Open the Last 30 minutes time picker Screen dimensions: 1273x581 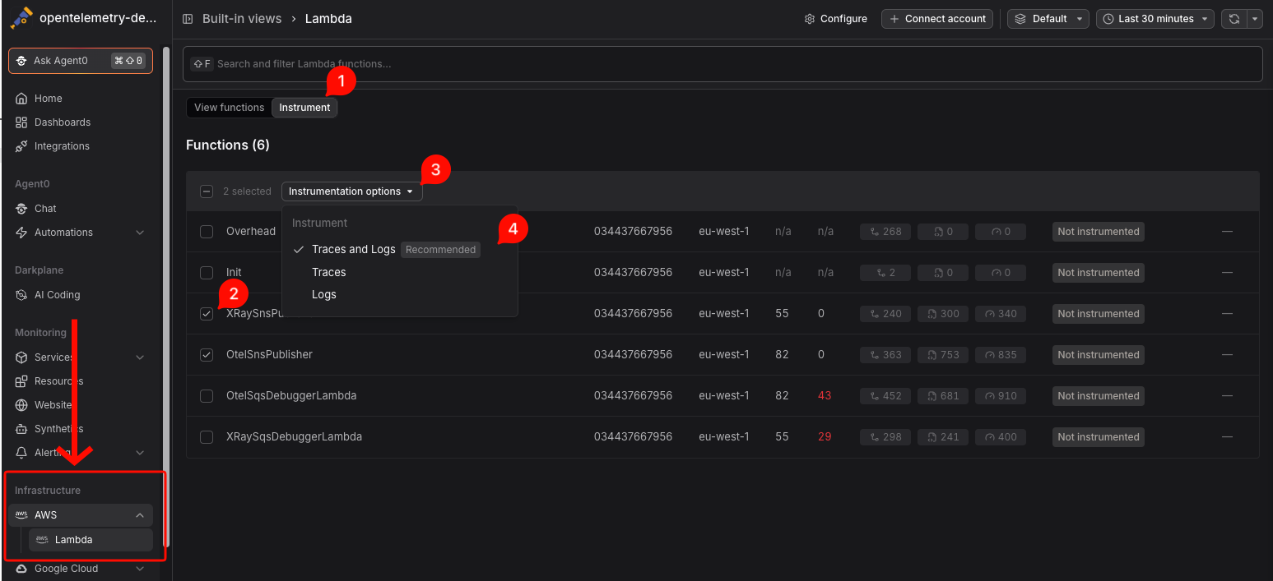click(1155, 19)
